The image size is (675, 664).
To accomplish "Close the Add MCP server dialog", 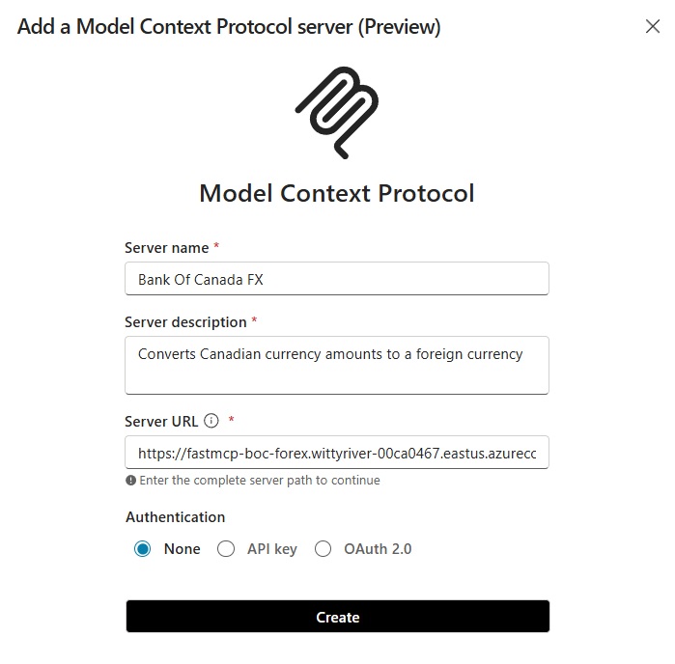I will [653, 27].
